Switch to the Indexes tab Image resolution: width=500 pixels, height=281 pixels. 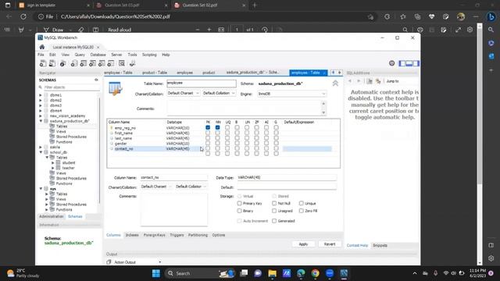(x=132, y=235)
